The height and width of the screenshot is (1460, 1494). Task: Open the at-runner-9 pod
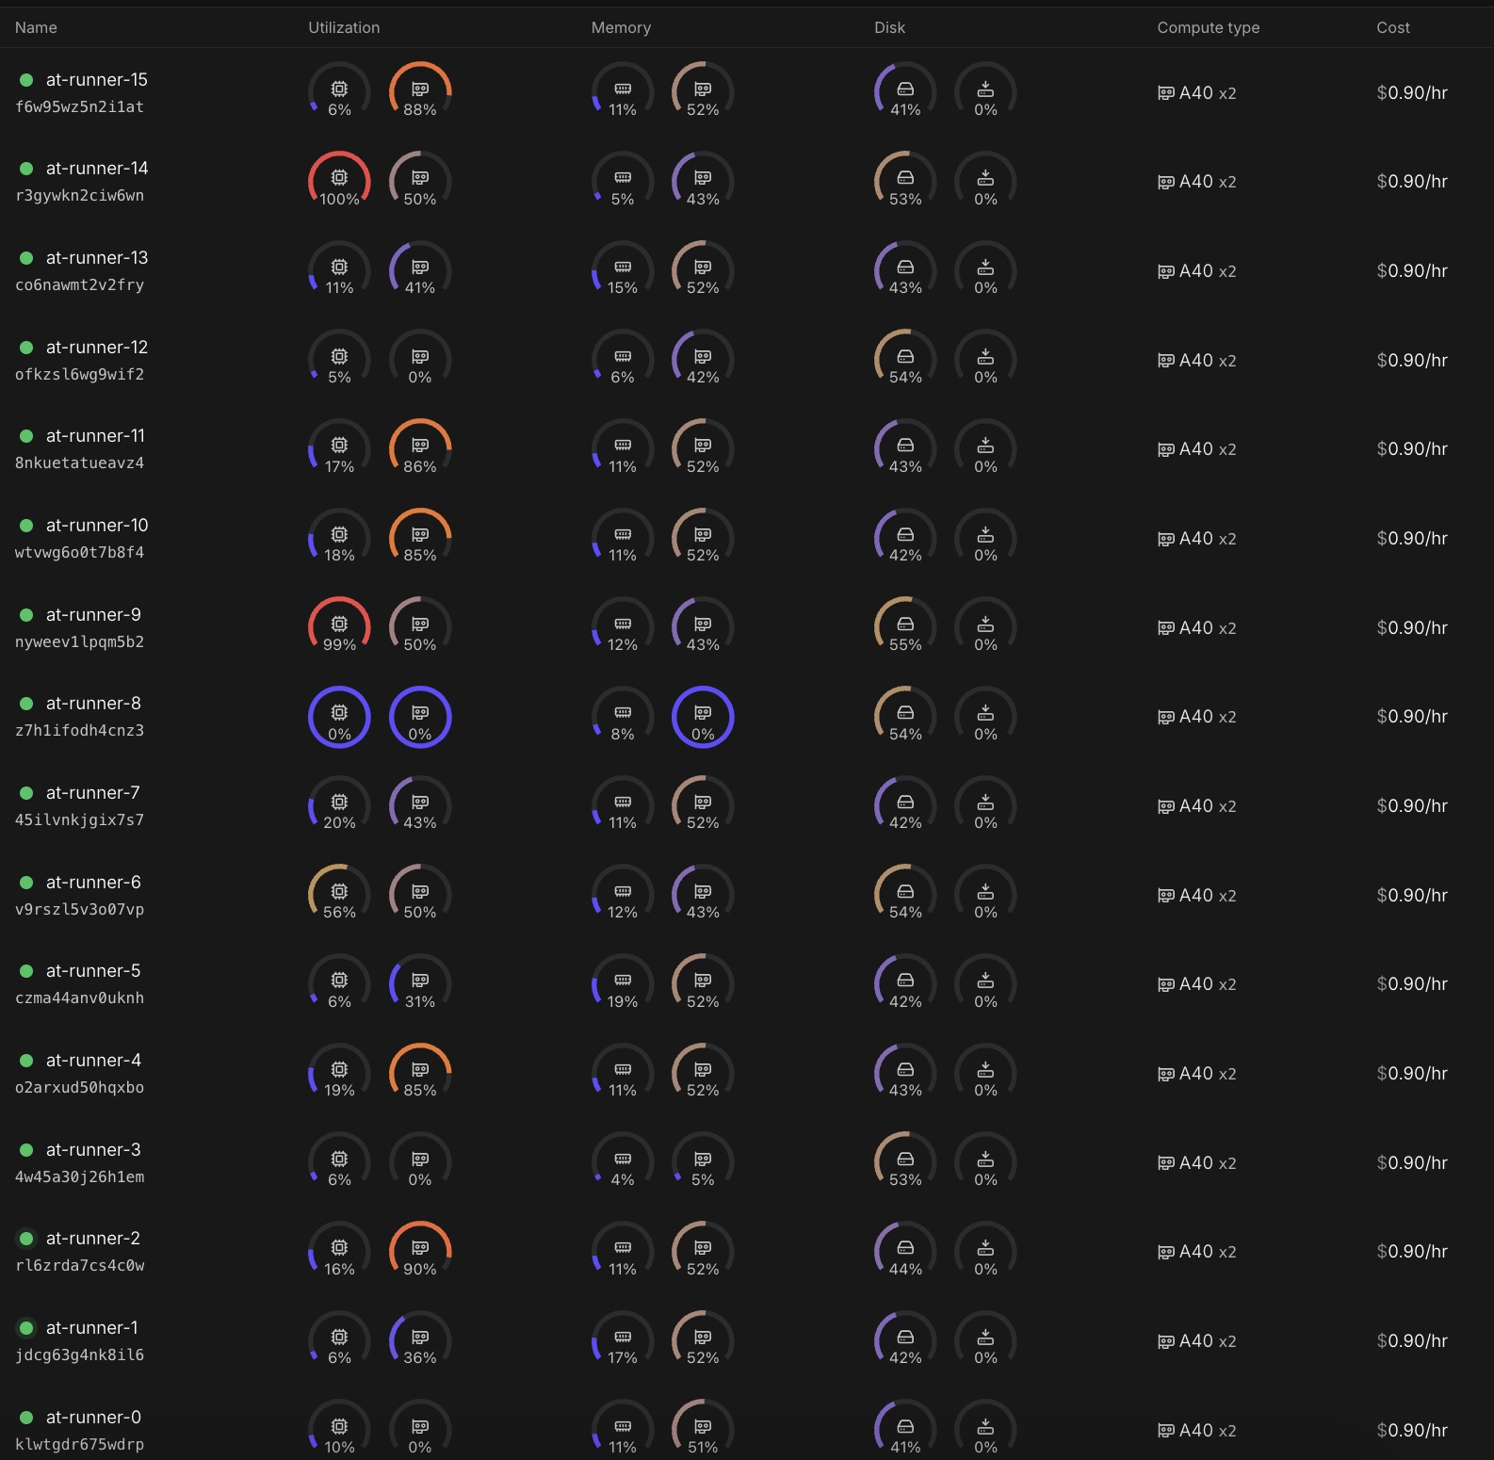[93, 615]
